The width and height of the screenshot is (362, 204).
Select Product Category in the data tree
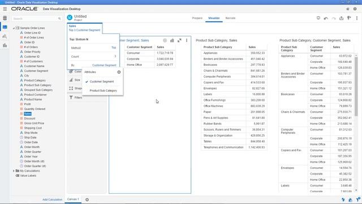click(x=35, y=80)
